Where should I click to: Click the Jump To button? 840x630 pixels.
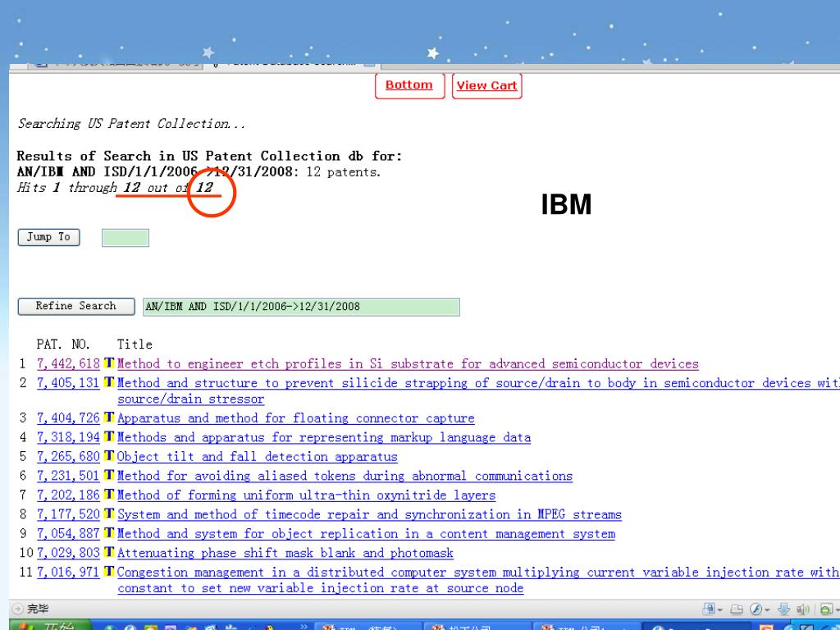coord(48,237)
